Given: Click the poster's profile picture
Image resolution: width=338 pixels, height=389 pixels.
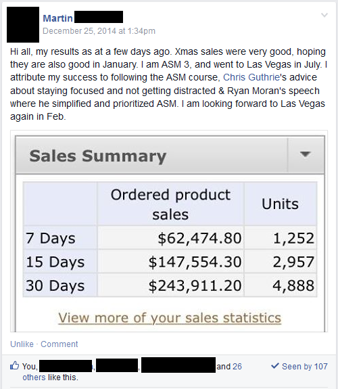Looking at the screenshot, I should click(23, 24).
